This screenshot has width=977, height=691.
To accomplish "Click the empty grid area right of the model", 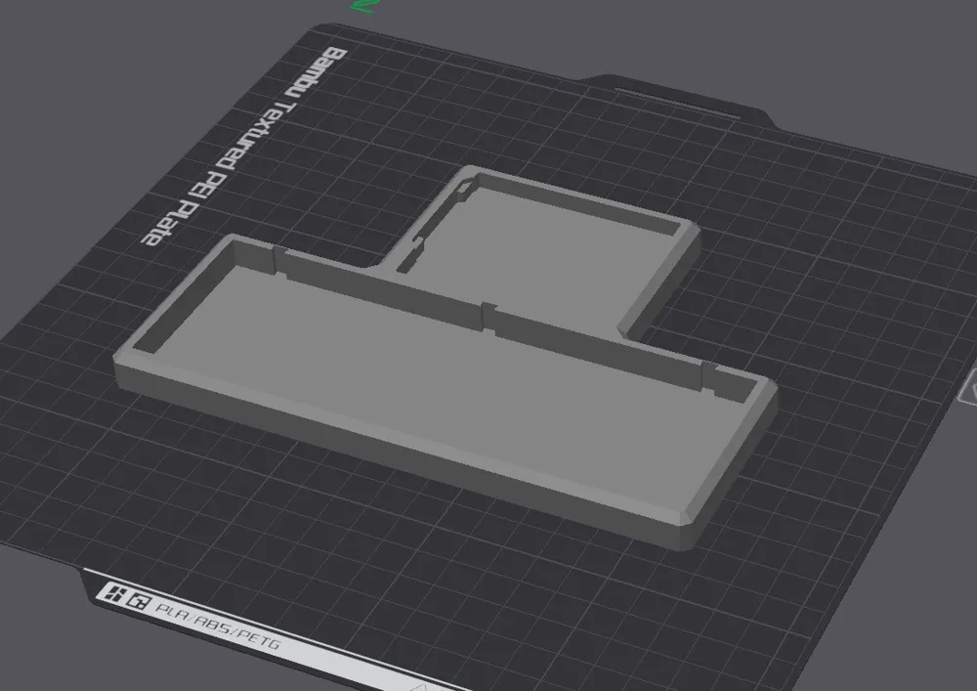I will tap(840, 293).
